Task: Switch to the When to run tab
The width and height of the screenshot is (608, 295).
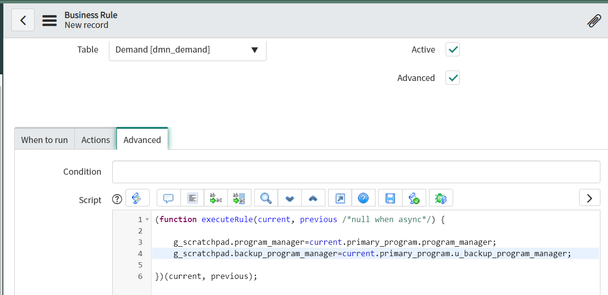Action: [x=45, y=140]
